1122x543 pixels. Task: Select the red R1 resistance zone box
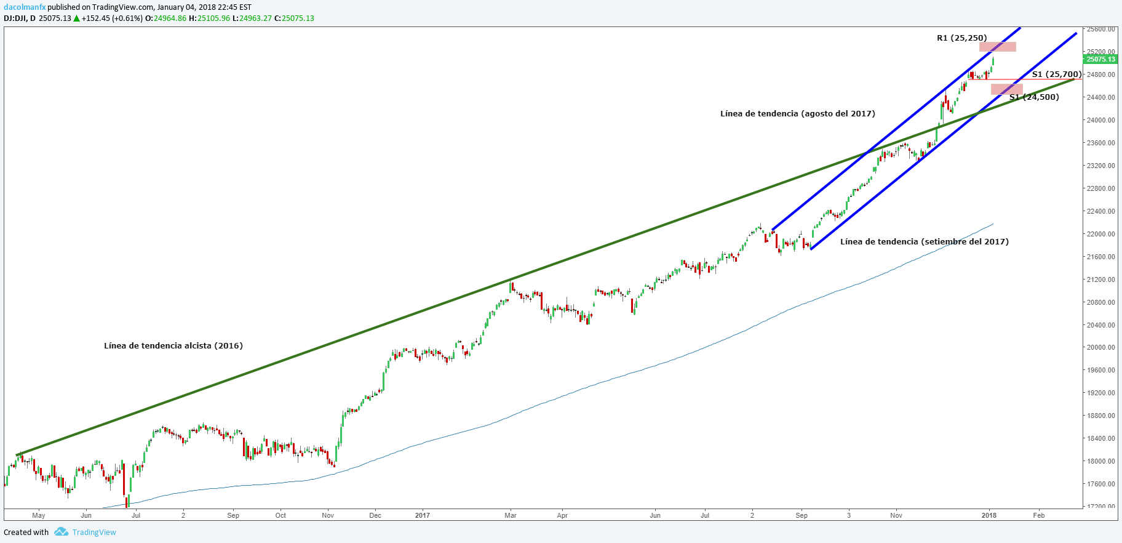998,46
